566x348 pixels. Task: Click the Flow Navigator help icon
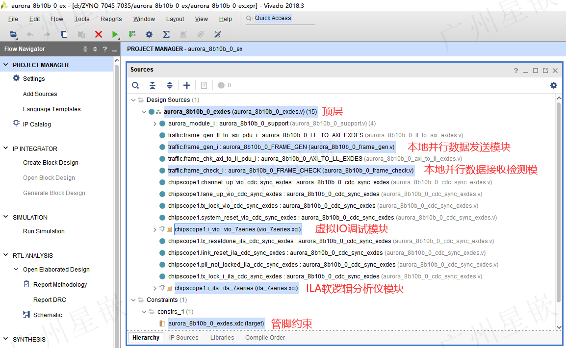click(104, 49)
